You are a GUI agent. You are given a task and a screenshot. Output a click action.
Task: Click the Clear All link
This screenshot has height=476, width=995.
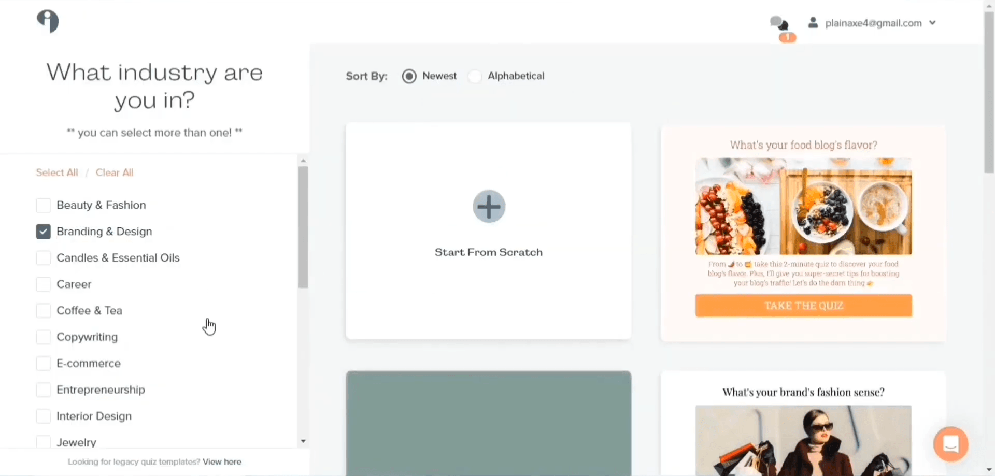tap(115, 172)
